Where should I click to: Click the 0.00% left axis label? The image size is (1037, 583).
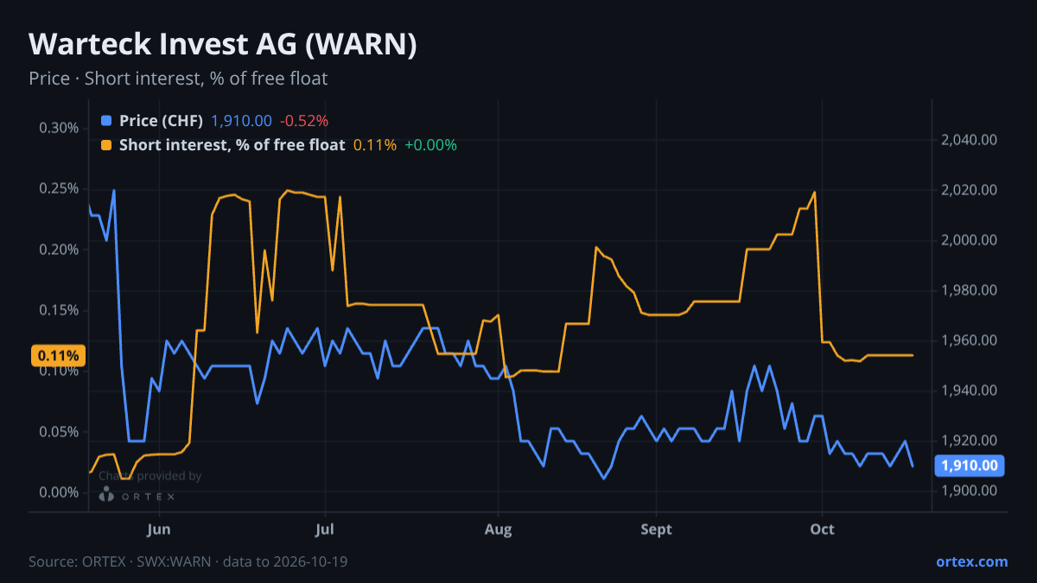pos(59,492)
